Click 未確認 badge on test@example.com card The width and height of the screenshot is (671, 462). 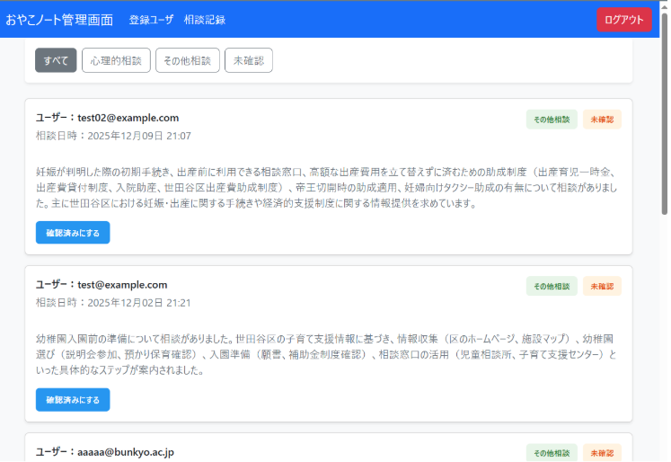coord(602,287)
